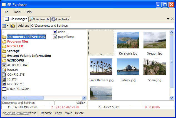The height and width of the screenshot is (118, 176).
Task: Click the left arrow of horizontal scrollbar
Action: [x=4, y=98]
